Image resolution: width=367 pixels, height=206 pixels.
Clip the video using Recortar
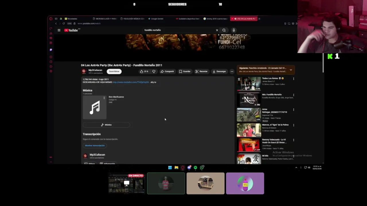[201, 72]
